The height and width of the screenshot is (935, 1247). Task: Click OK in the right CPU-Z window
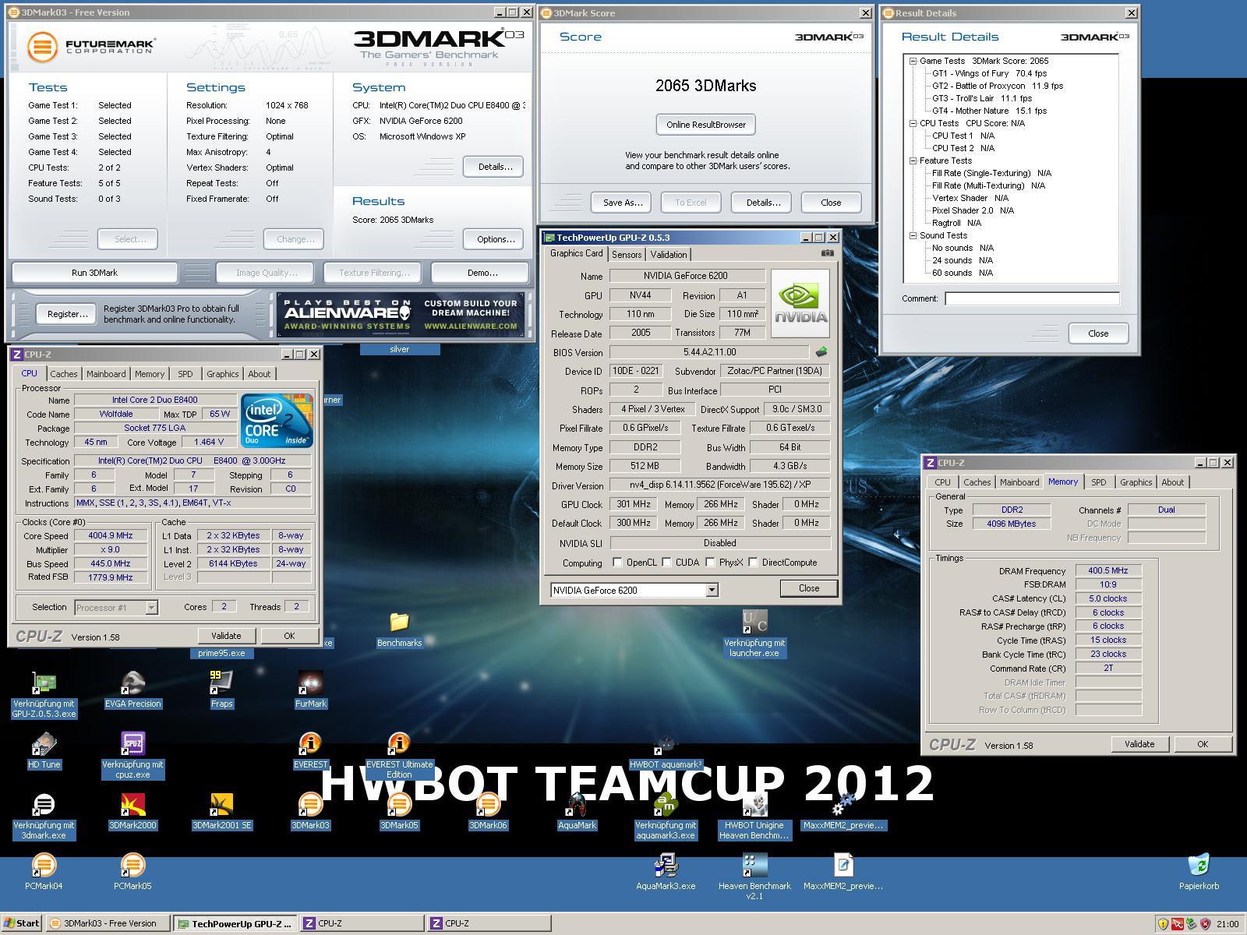[1203, 744]
